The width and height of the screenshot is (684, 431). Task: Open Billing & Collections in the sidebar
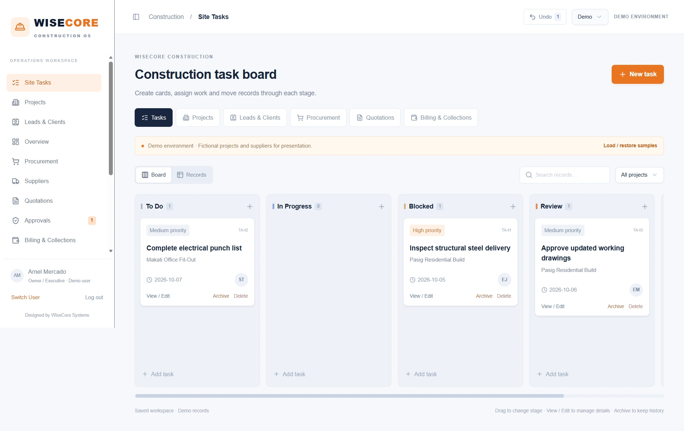tap(54, 240)
